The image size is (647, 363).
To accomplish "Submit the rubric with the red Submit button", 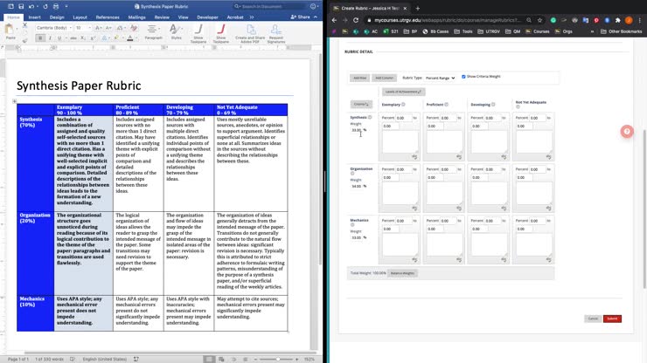I will pyautogui.click(x=612, y=318).
